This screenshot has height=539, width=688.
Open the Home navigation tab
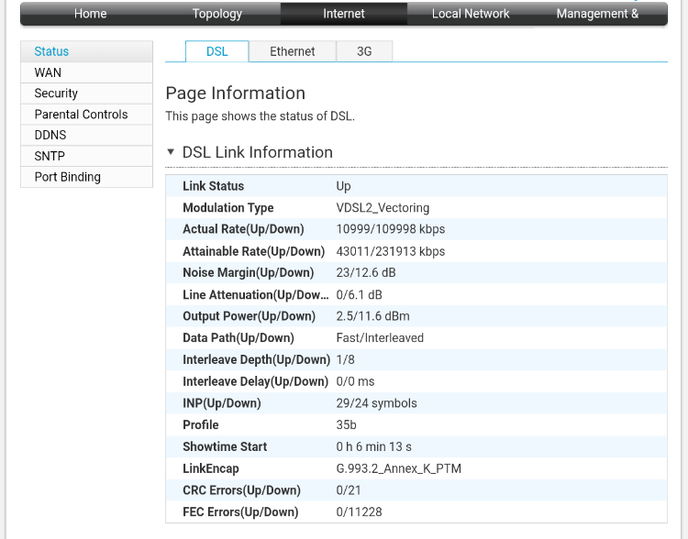tap(90, 14)
